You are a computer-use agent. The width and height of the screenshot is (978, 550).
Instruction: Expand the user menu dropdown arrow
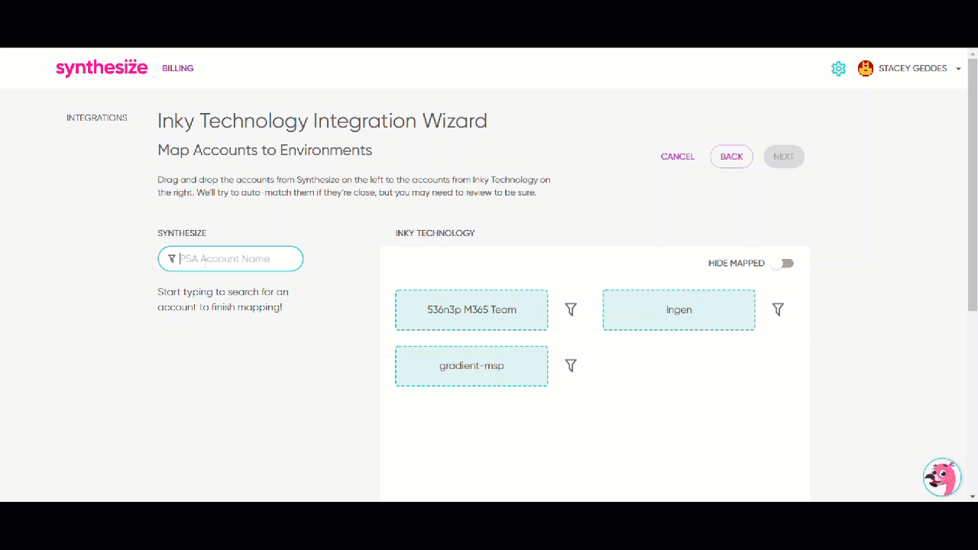click(958, 69)
